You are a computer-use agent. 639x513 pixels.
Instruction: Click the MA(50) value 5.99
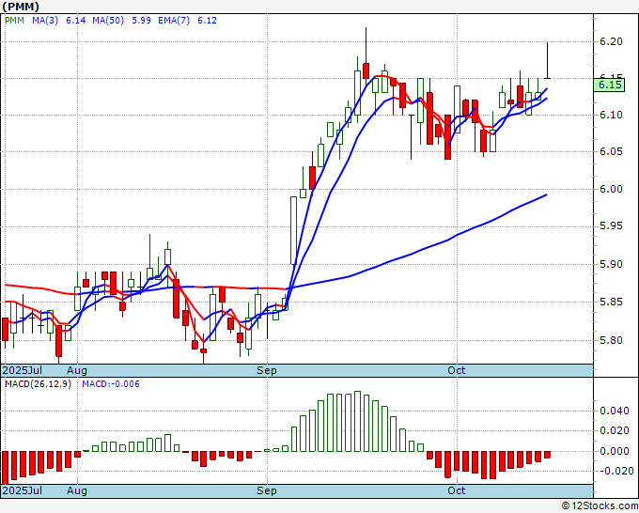pos(141,21)
